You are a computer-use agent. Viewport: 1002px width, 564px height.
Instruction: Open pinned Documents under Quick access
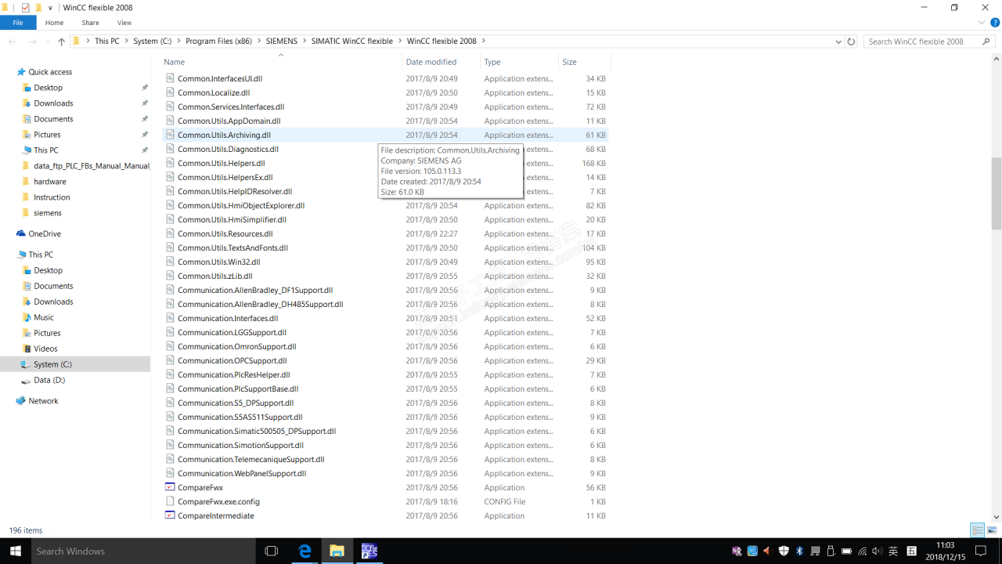[53, 119]
